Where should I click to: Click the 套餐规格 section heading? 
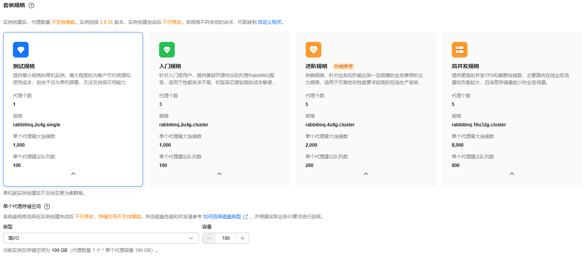tap(14, 5)
